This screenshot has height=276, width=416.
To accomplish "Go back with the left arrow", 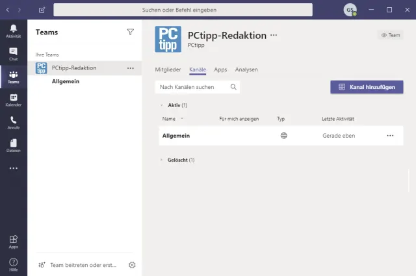I will click(x=8, y=10).
